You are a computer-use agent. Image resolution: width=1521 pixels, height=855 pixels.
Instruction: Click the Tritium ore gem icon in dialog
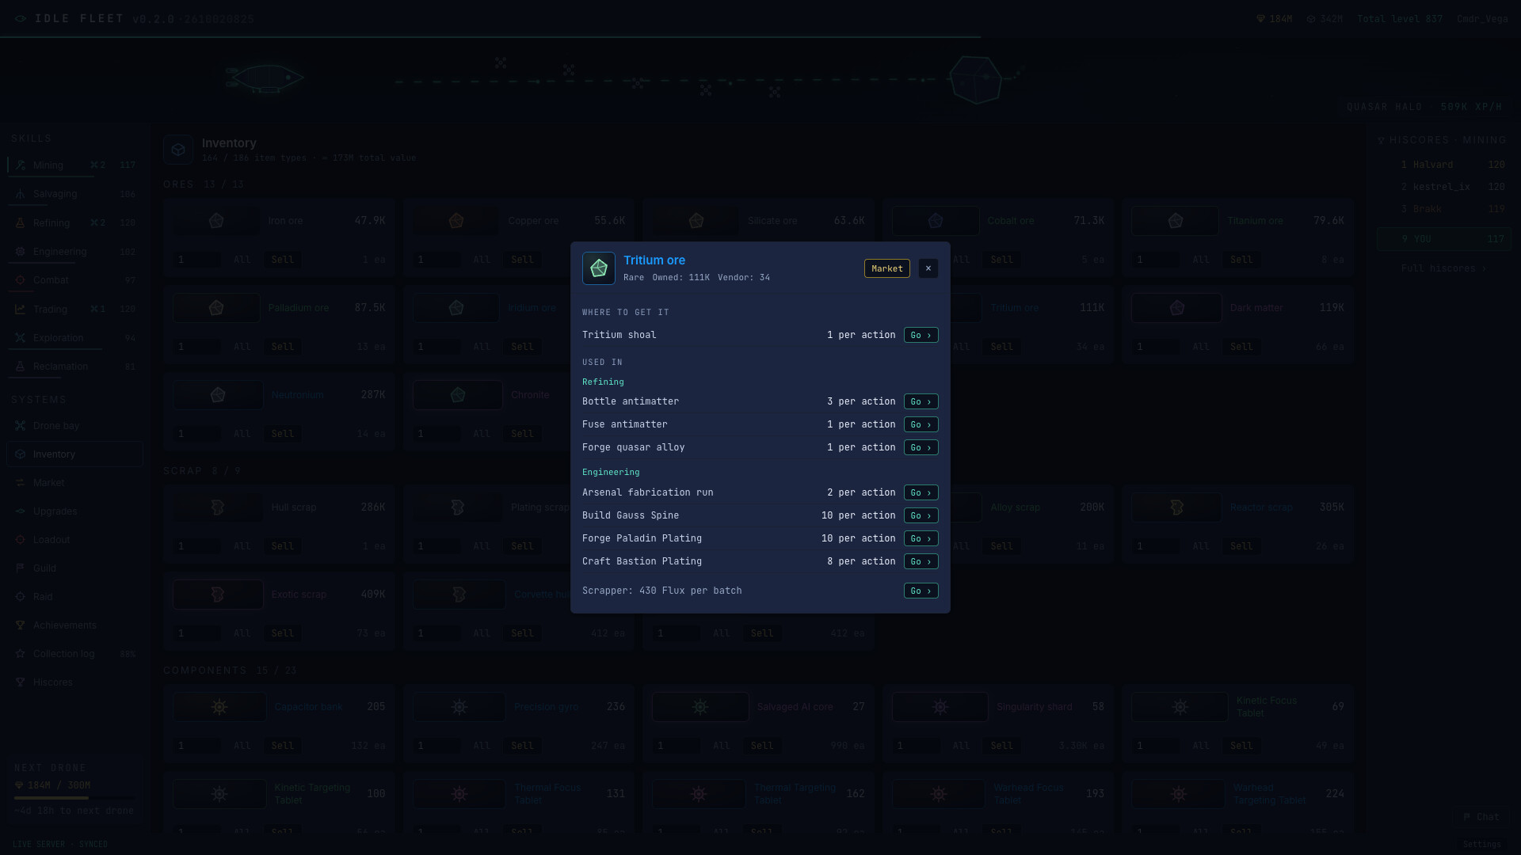click(599, 268)
